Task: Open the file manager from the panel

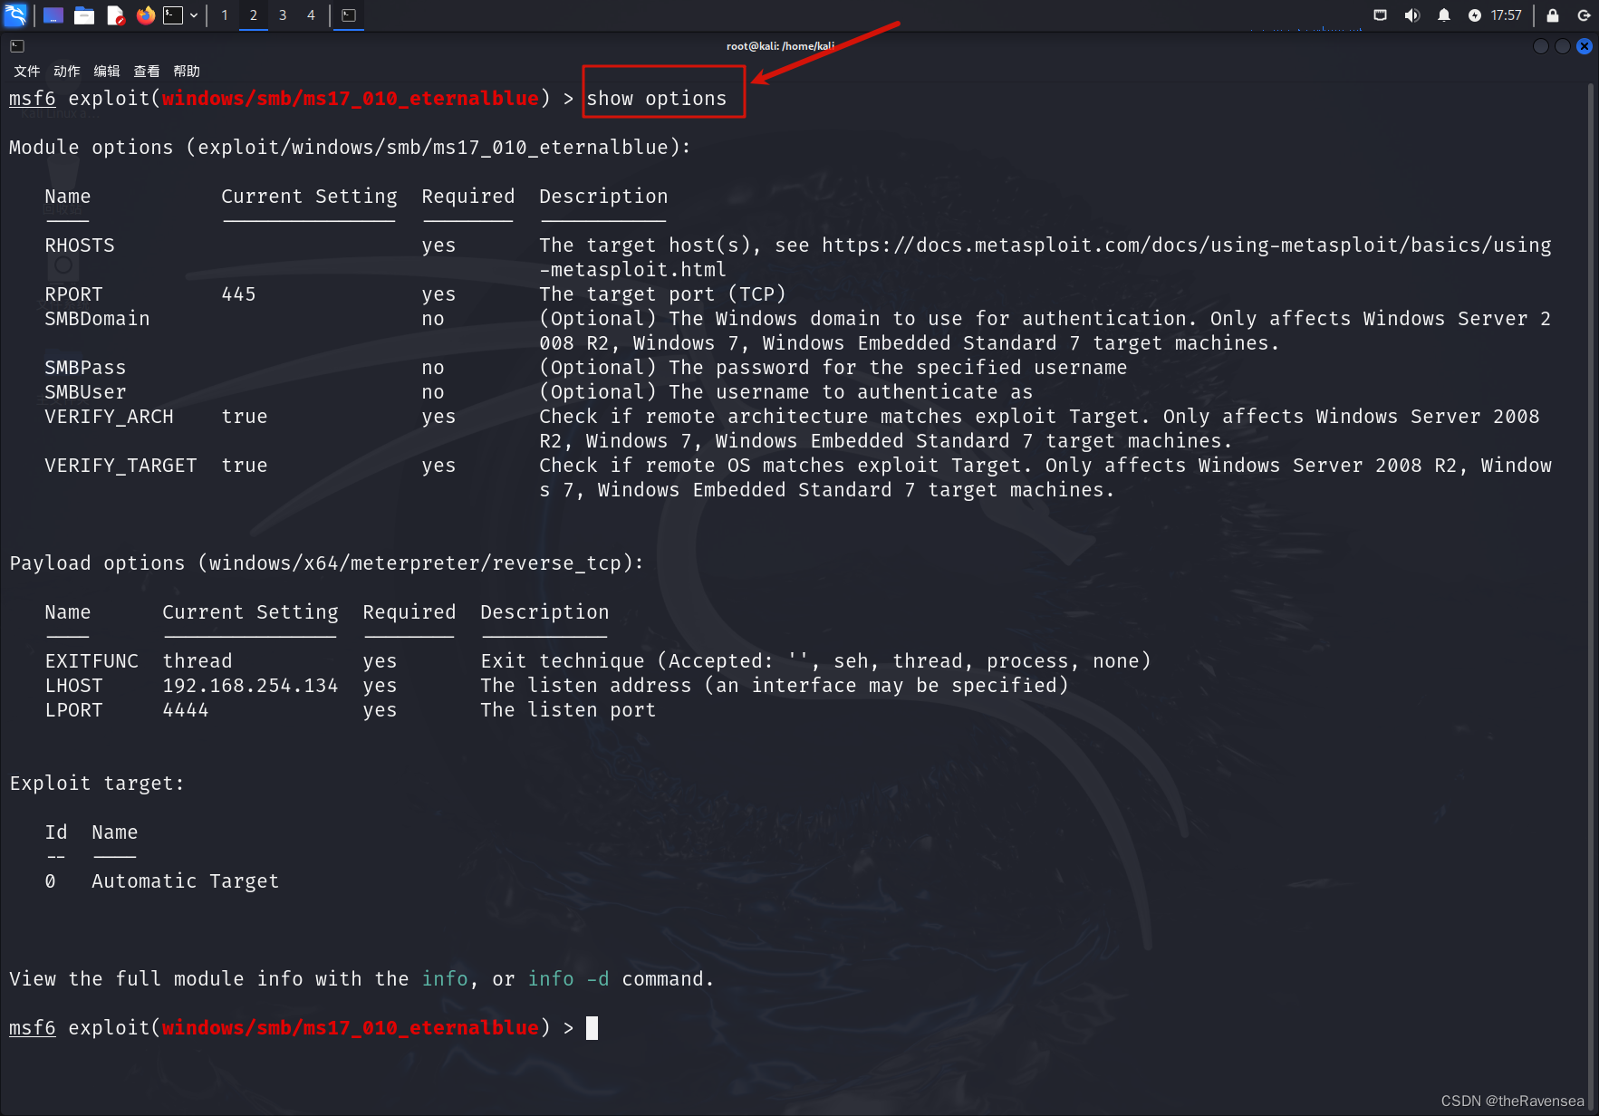Action: point(84,15)
